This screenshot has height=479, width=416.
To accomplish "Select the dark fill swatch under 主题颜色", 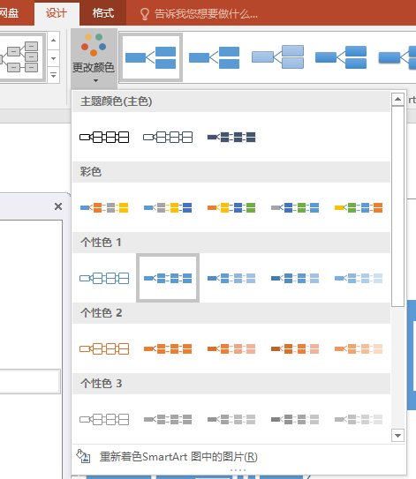I will (231, 137).
